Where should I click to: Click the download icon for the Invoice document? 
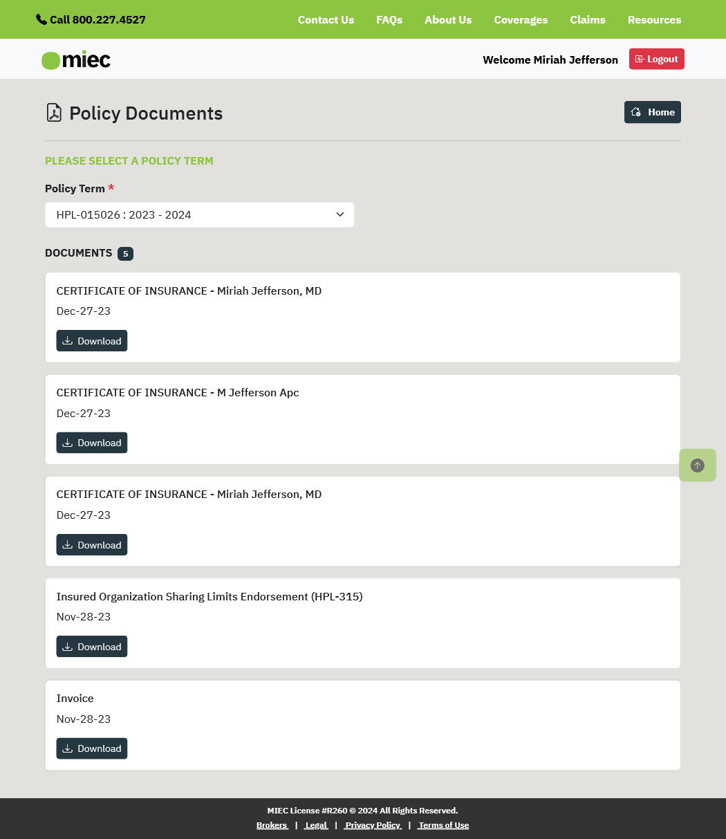coord(67,748)
